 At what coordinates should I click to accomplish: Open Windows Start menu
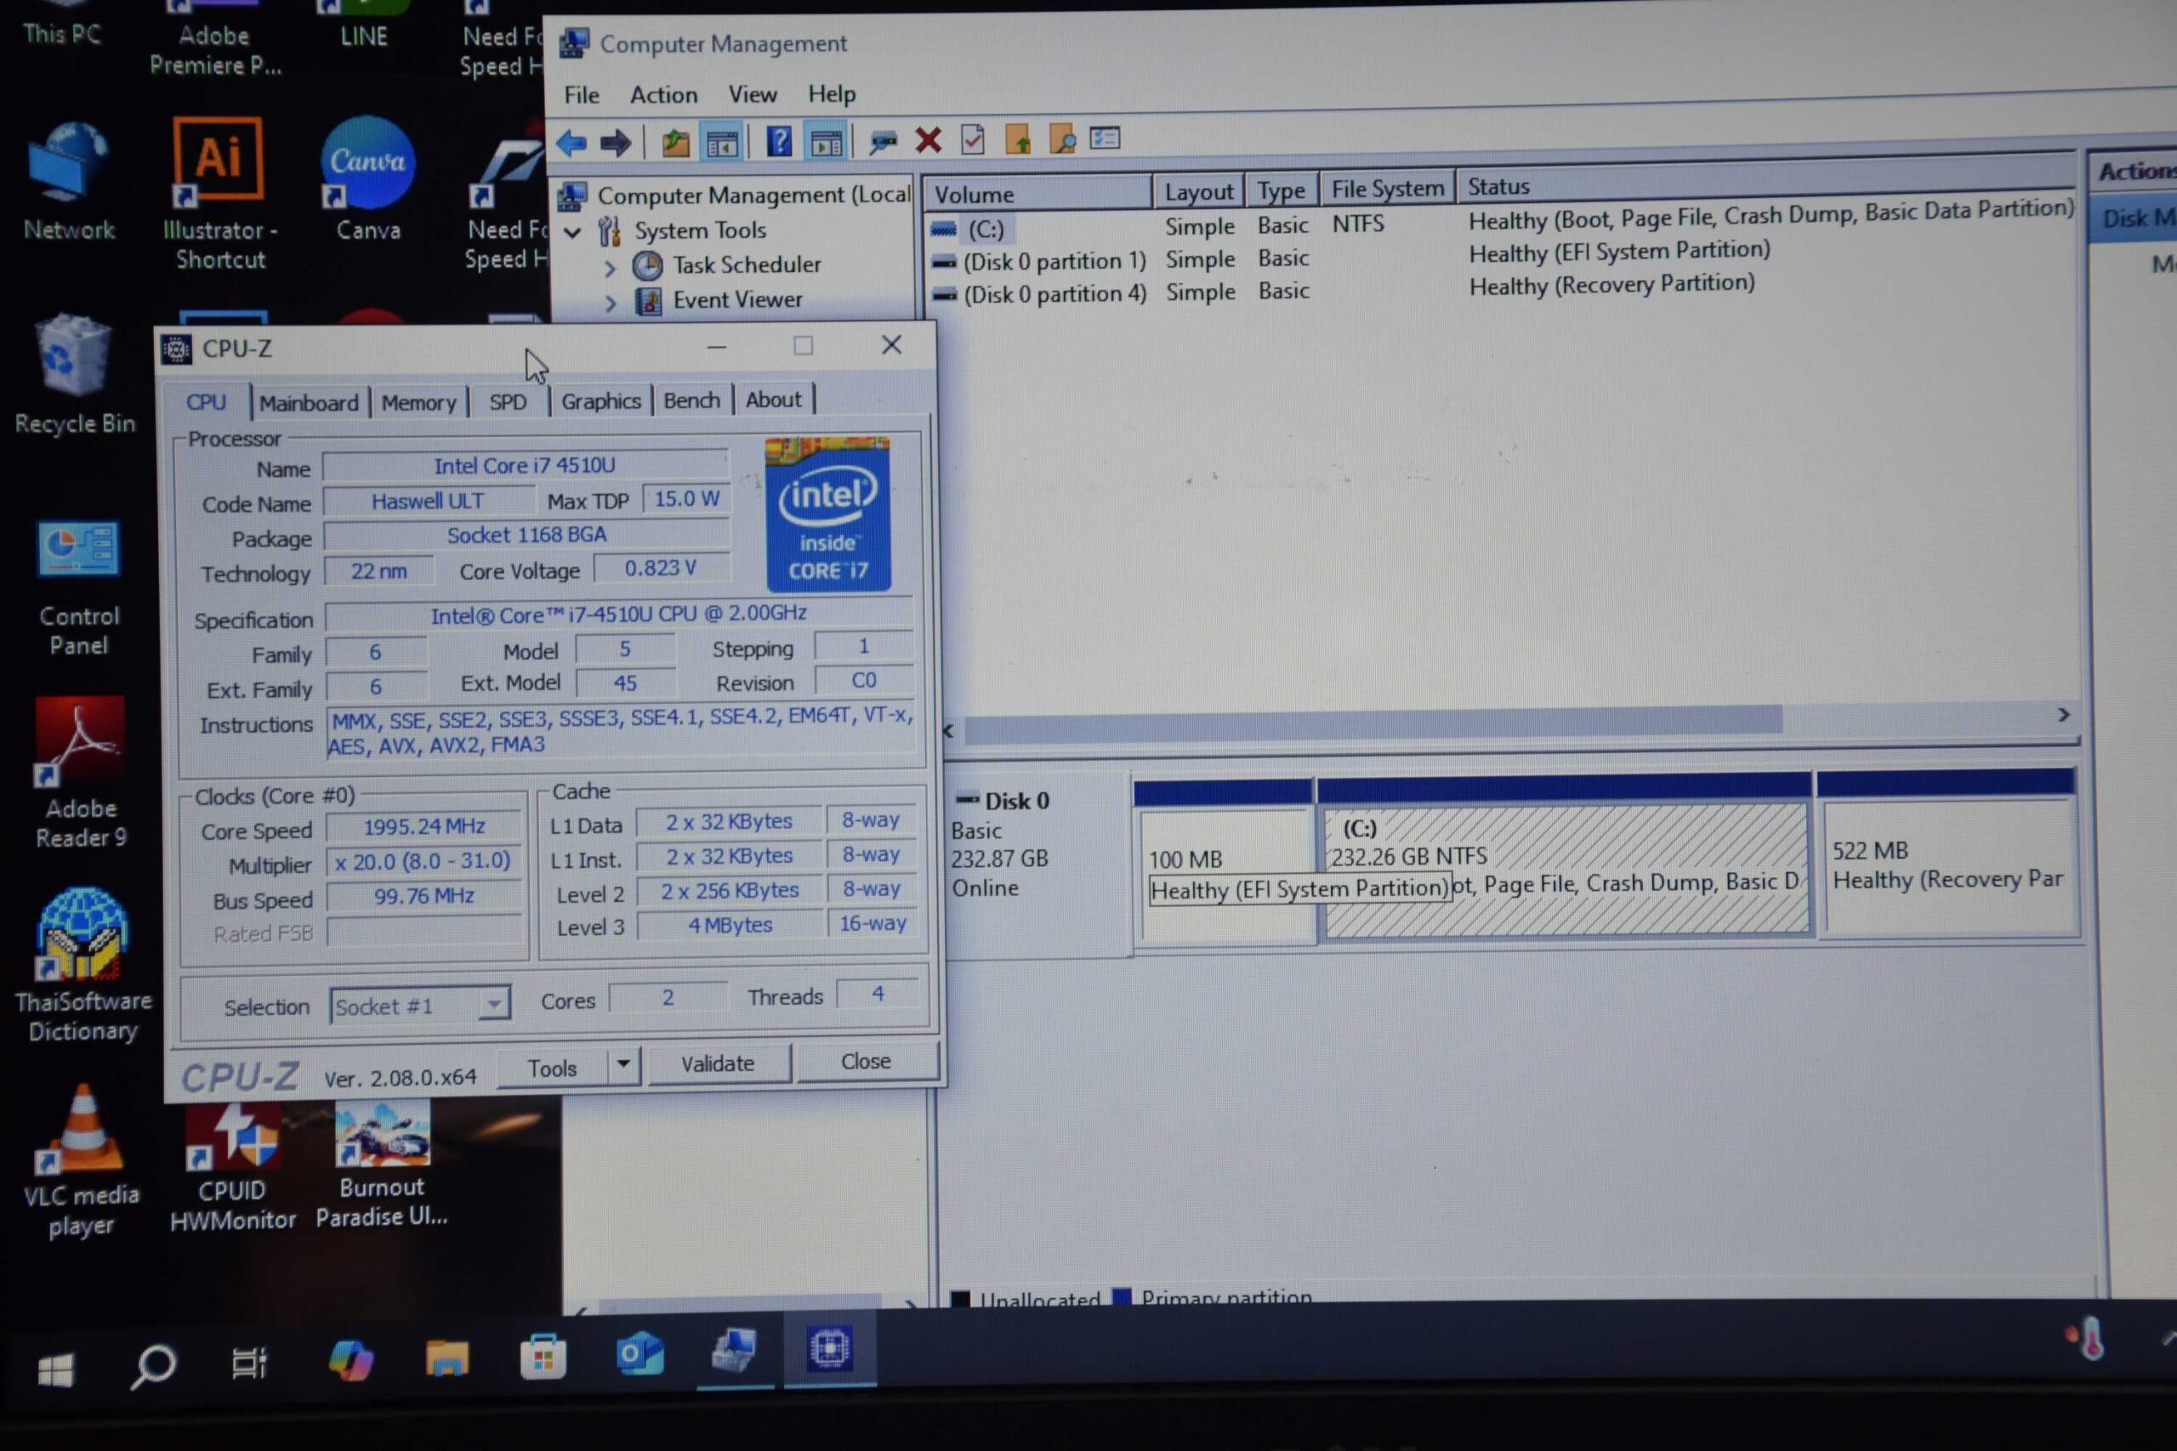(55, 1369)
